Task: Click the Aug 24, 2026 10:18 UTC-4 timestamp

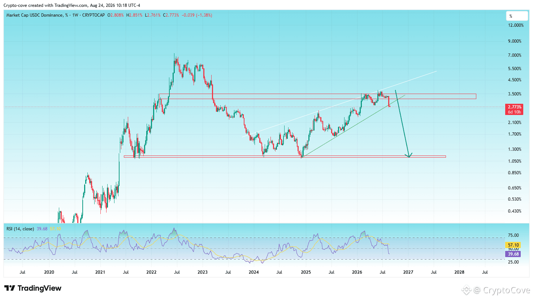Action: tap(115, 5)
